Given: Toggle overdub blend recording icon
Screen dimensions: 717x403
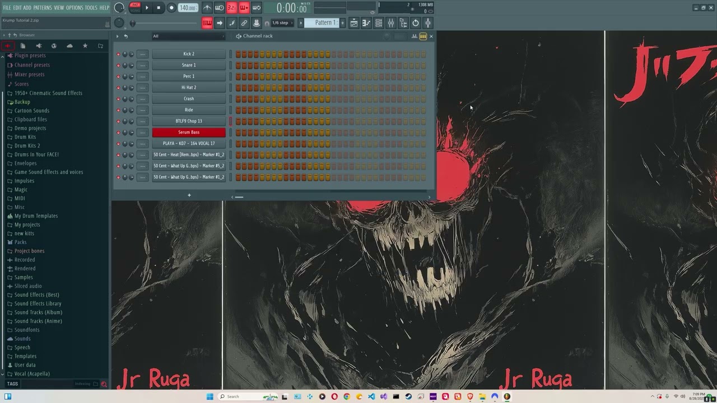Looking at the screenshot, I should point(244,8).
